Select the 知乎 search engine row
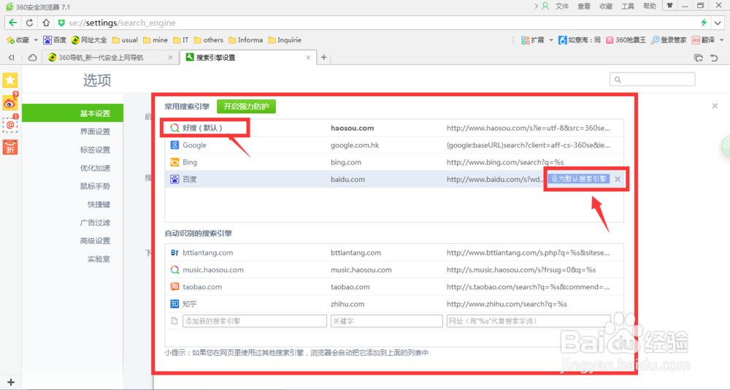The width and height of the screenshot is (730, 390). coord(394,304)
